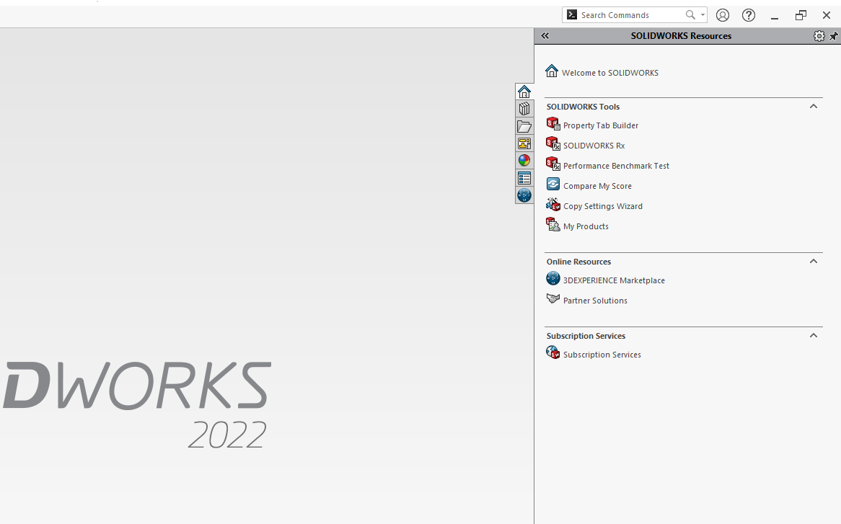Click the user login icon in title bar
Image resolution: width=841 pixels, height=524 pixels.
722,15
